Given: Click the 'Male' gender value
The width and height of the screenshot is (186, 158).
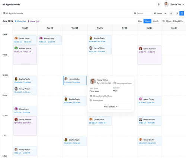Looking at the screenshot, I should coord(115,91).
